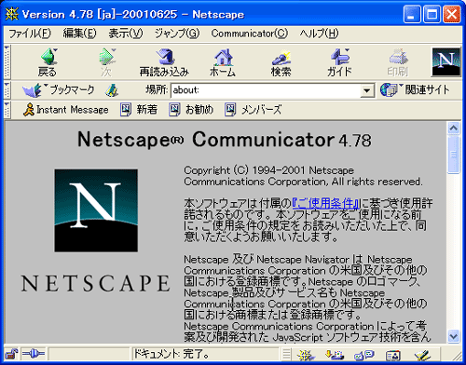Open the ヘルプ(H) menu
Viewport: 466px width, 365px height.
tap(319, 34)
